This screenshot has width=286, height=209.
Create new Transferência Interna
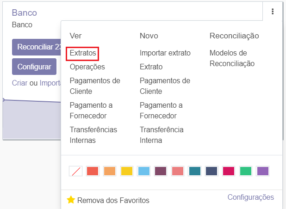tap(162, 135)
